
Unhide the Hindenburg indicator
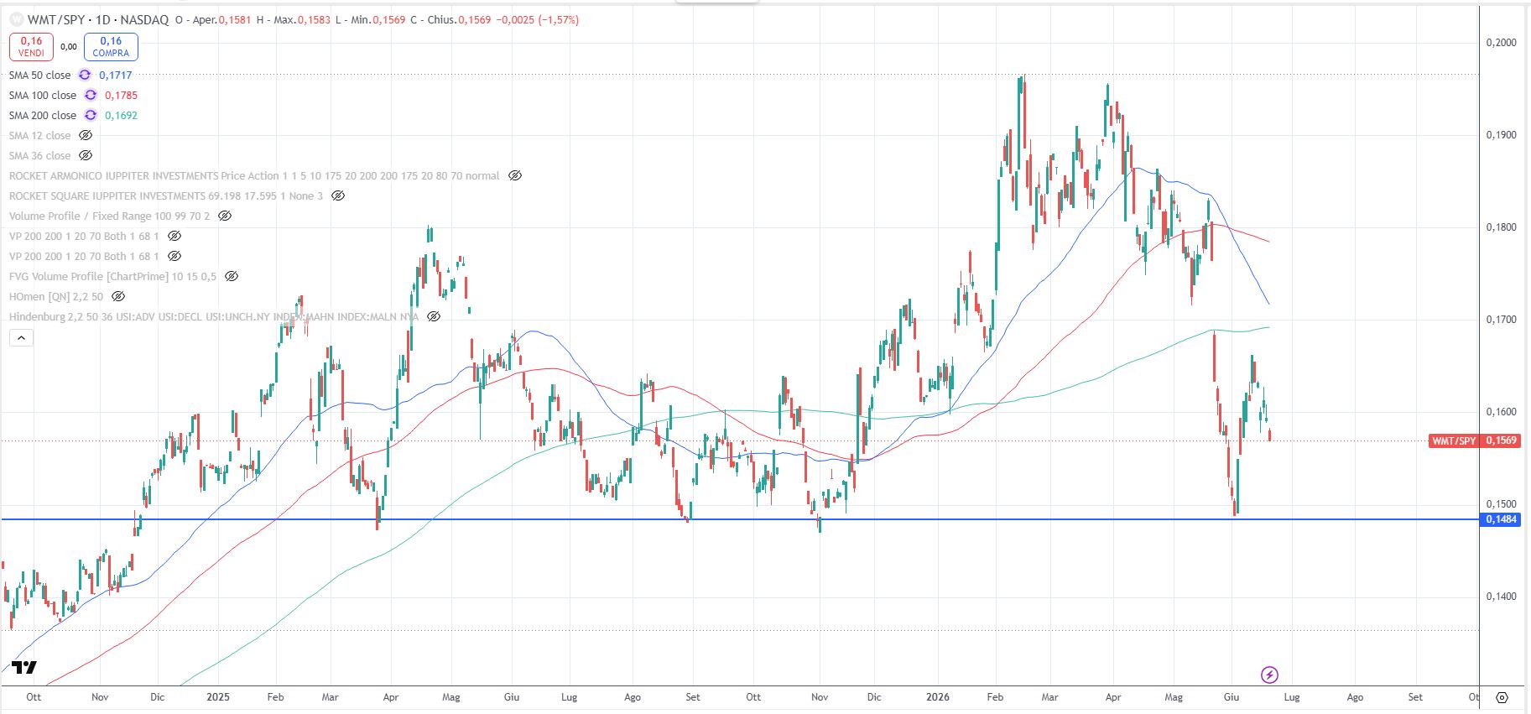434,316
